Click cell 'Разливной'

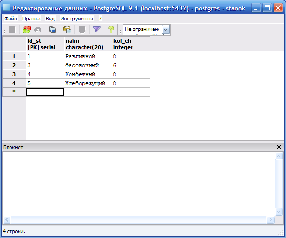[x=88, y=56]
